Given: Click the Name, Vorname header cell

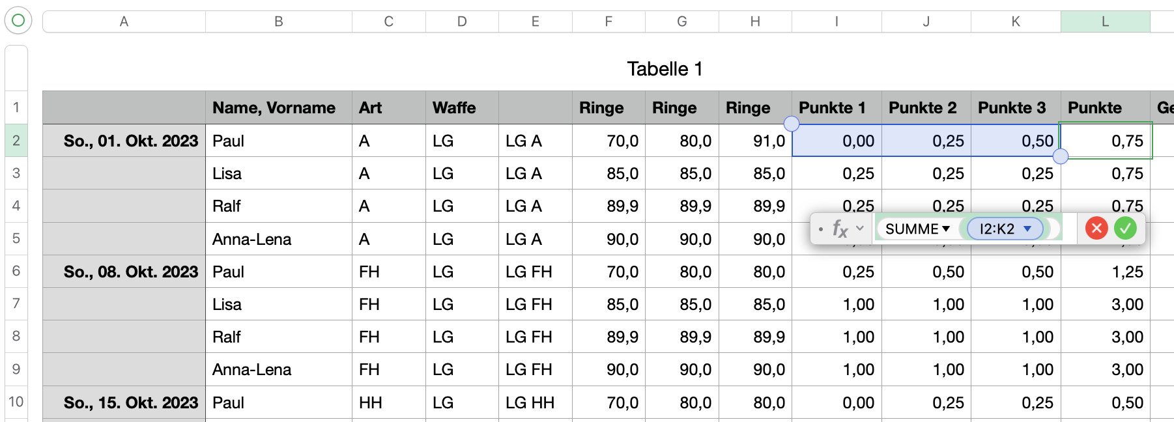Looking at the screenshot, I should [x=274, y=107].
